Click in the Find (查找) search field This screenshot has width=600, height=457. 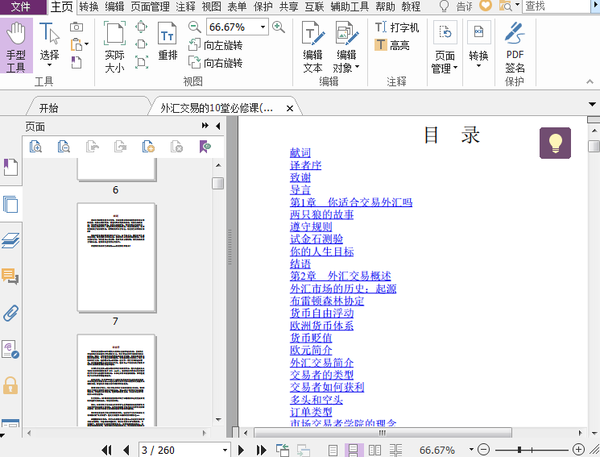[x=557, y=6]
